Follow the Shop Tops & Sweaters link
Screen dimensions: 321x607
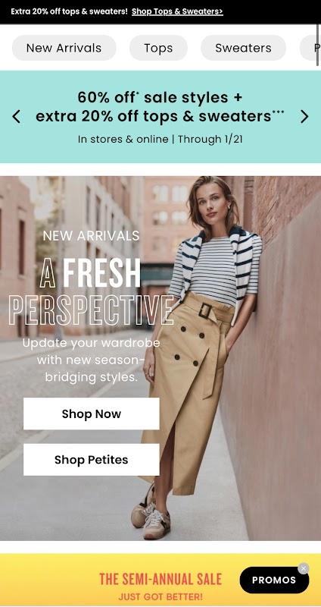177,11
